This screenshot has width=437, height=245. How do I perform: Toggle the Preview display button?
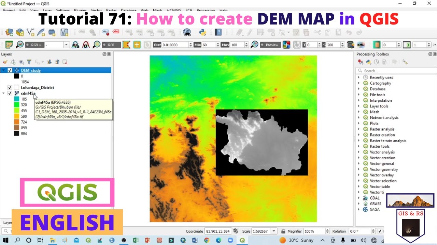[x=270, y=45]
